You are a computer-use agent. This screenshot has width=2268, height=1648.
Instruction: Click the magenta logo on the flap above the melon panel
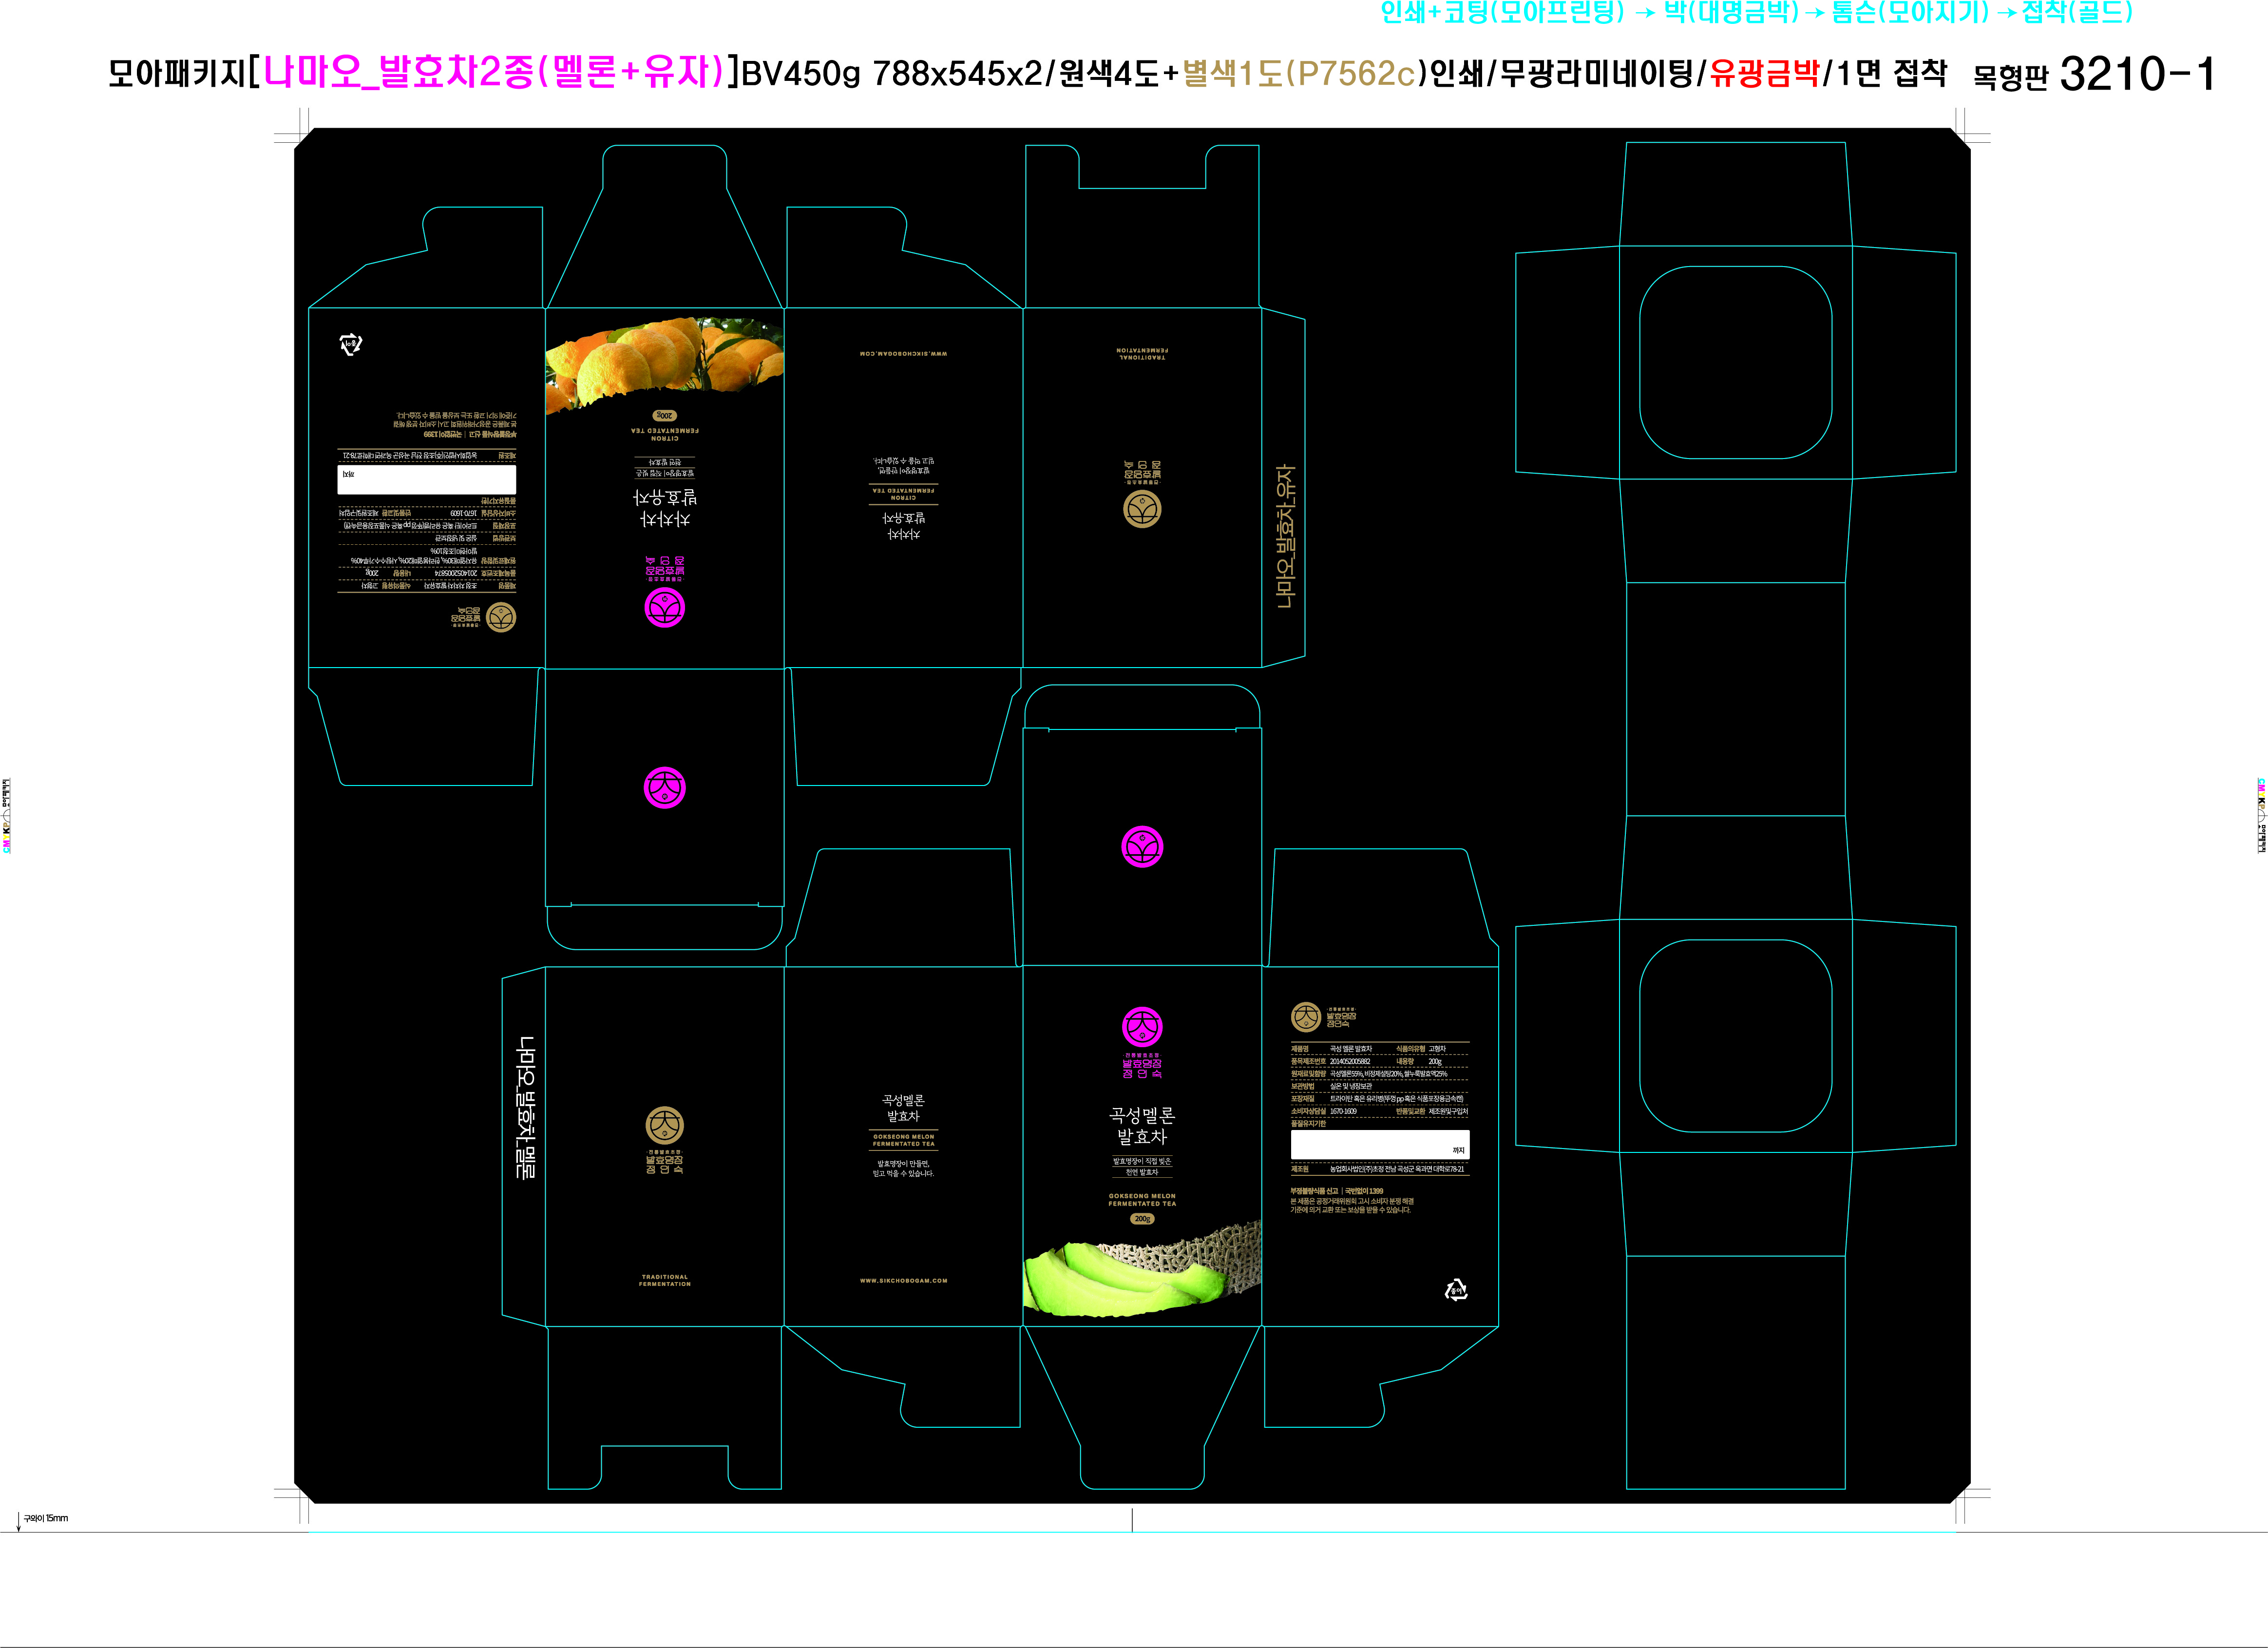[x=1142, y=847]
